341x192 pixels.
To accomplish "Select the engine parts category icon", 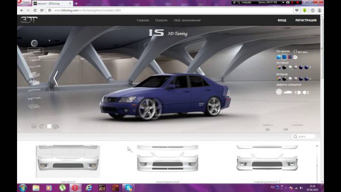I will [34, 82].
